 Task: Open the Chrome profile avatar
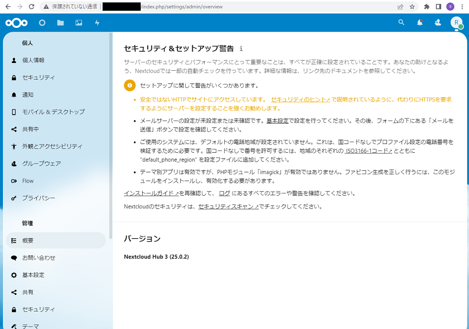[x=450, y=6]
